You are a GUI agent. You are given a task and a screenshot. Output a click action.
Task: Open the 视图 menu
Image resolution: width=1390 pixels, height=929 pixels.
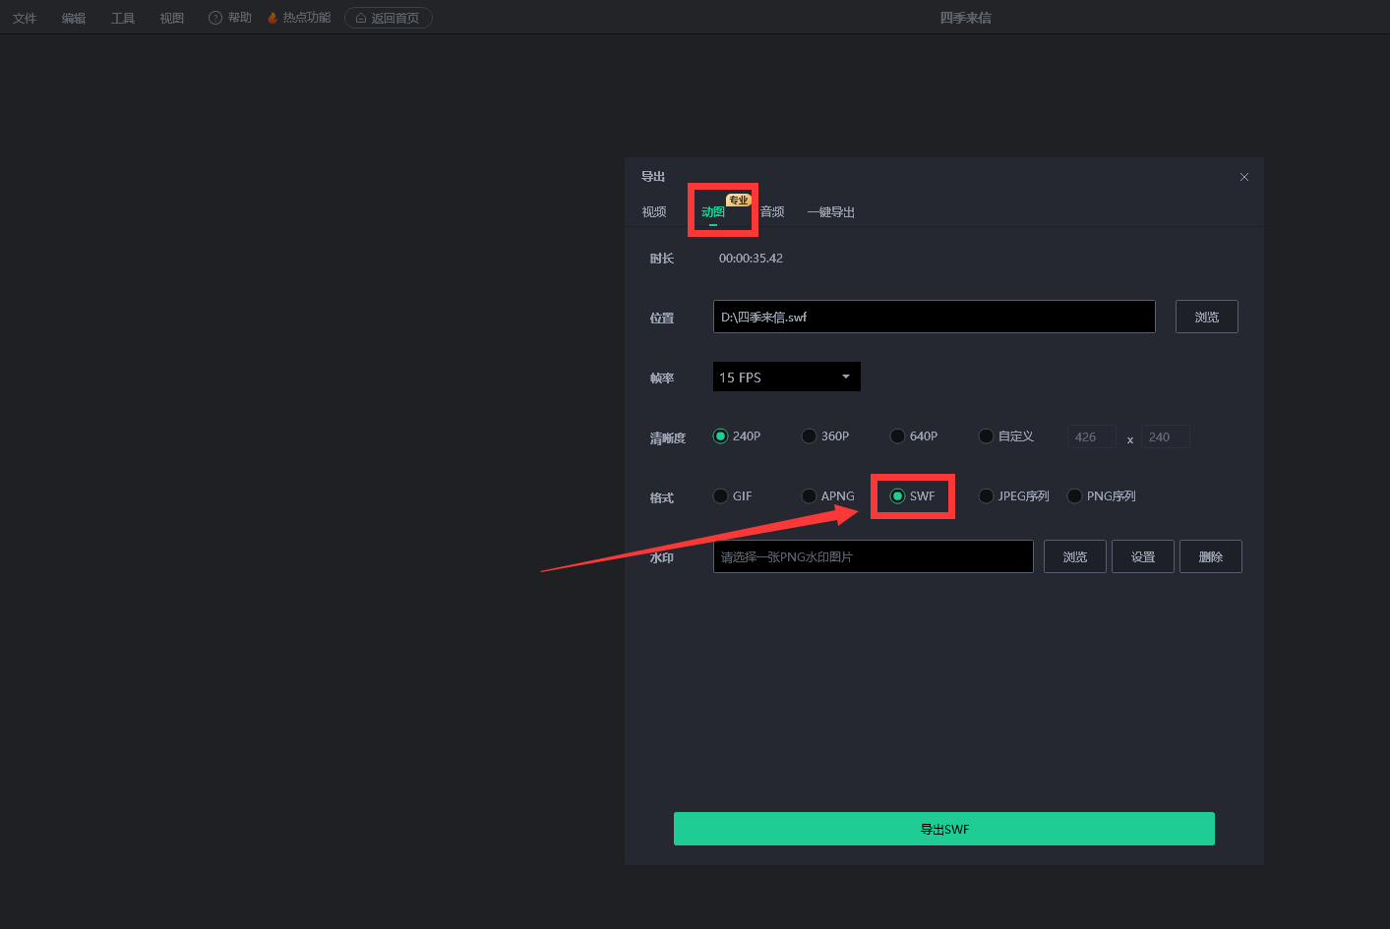pos(172,18)
